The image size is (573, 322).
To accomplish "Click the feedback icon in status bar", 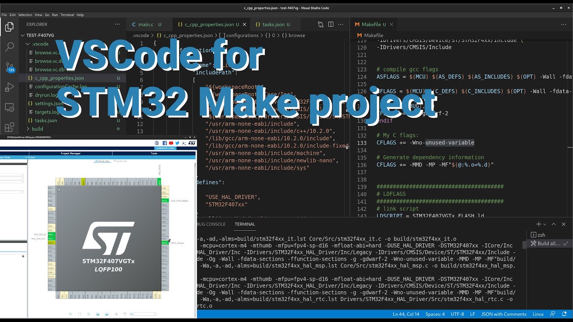I will [553, 314].
